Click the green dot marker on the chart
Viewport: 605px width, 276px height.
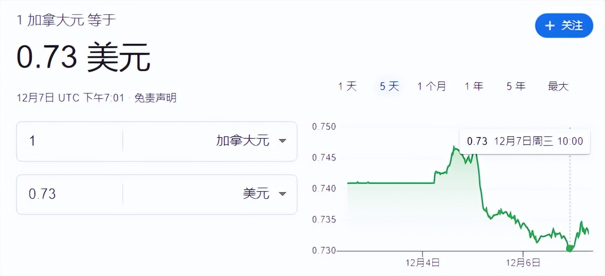click(569, 249)
